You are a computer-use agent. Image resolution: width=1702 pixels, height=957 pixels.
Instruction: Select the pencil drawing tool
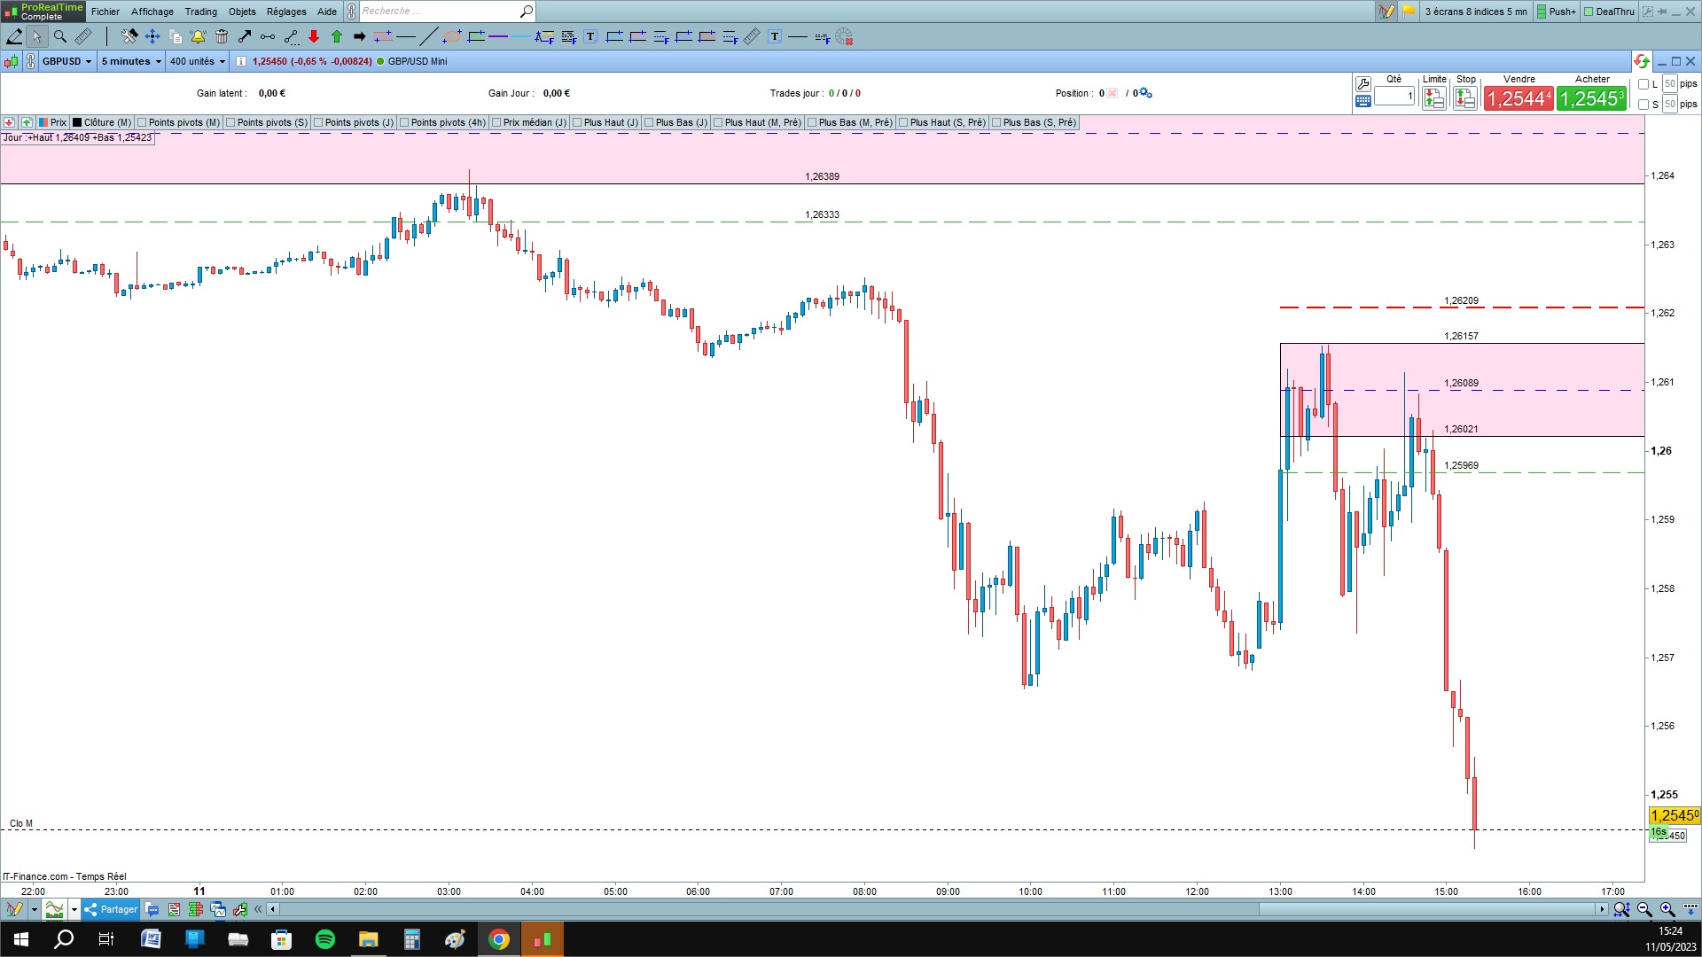click(14, 36)
